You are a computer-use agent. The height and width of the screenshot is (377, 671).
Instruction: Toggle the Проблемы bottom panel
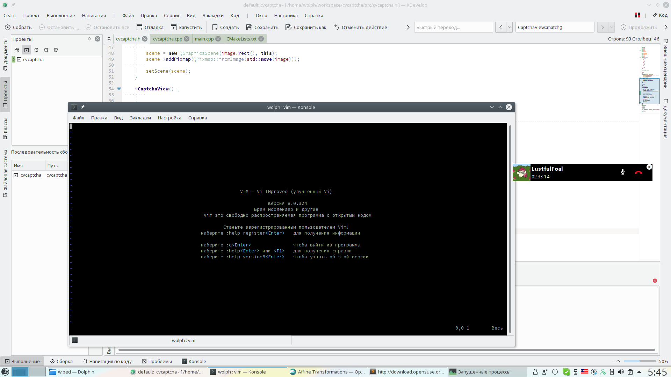coord(157,361)
